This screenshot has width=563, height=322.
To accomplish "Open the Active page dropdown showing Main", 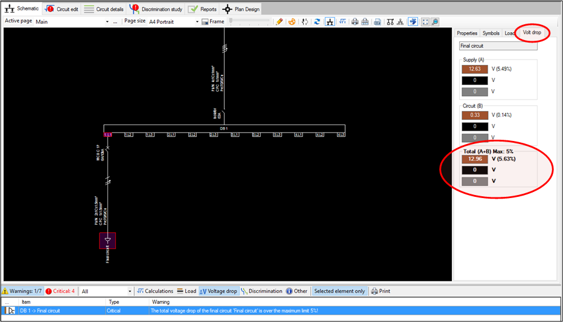I will 72,21.
